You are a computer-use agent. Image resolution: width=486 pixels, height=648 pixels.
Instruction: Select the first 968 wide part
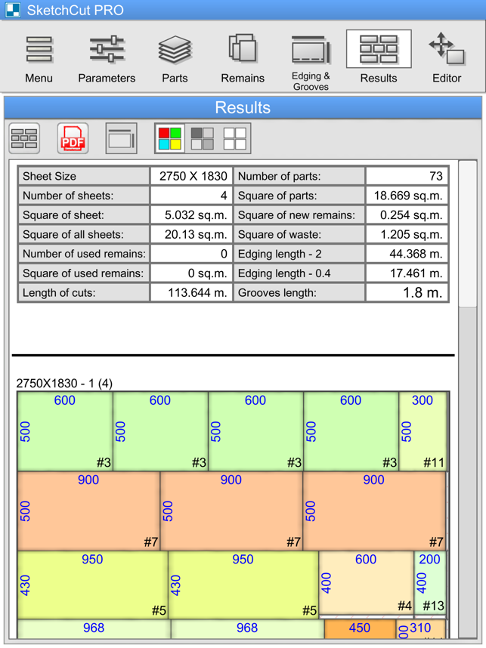click(94, 629)
